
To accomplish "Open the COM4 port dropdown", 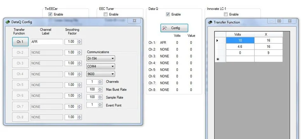I will 101,66.
